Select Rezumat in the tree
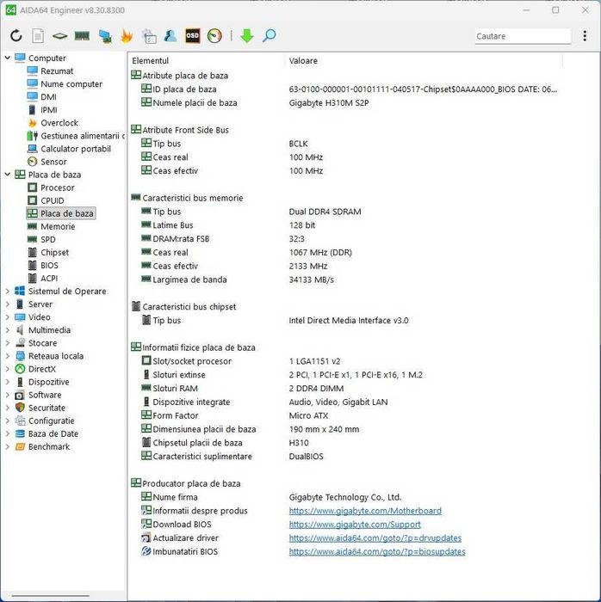 57,71
